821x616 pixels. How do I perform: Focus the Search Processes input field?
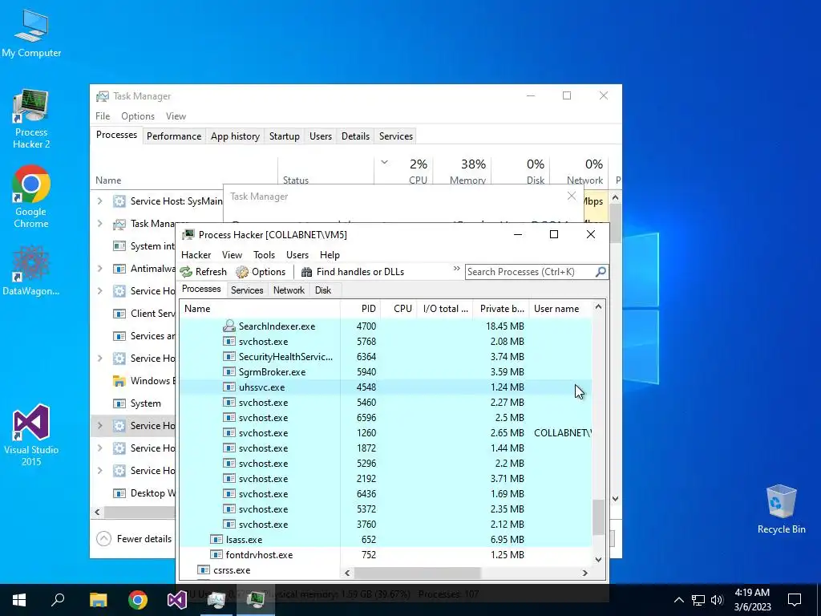tap(530, 272)
